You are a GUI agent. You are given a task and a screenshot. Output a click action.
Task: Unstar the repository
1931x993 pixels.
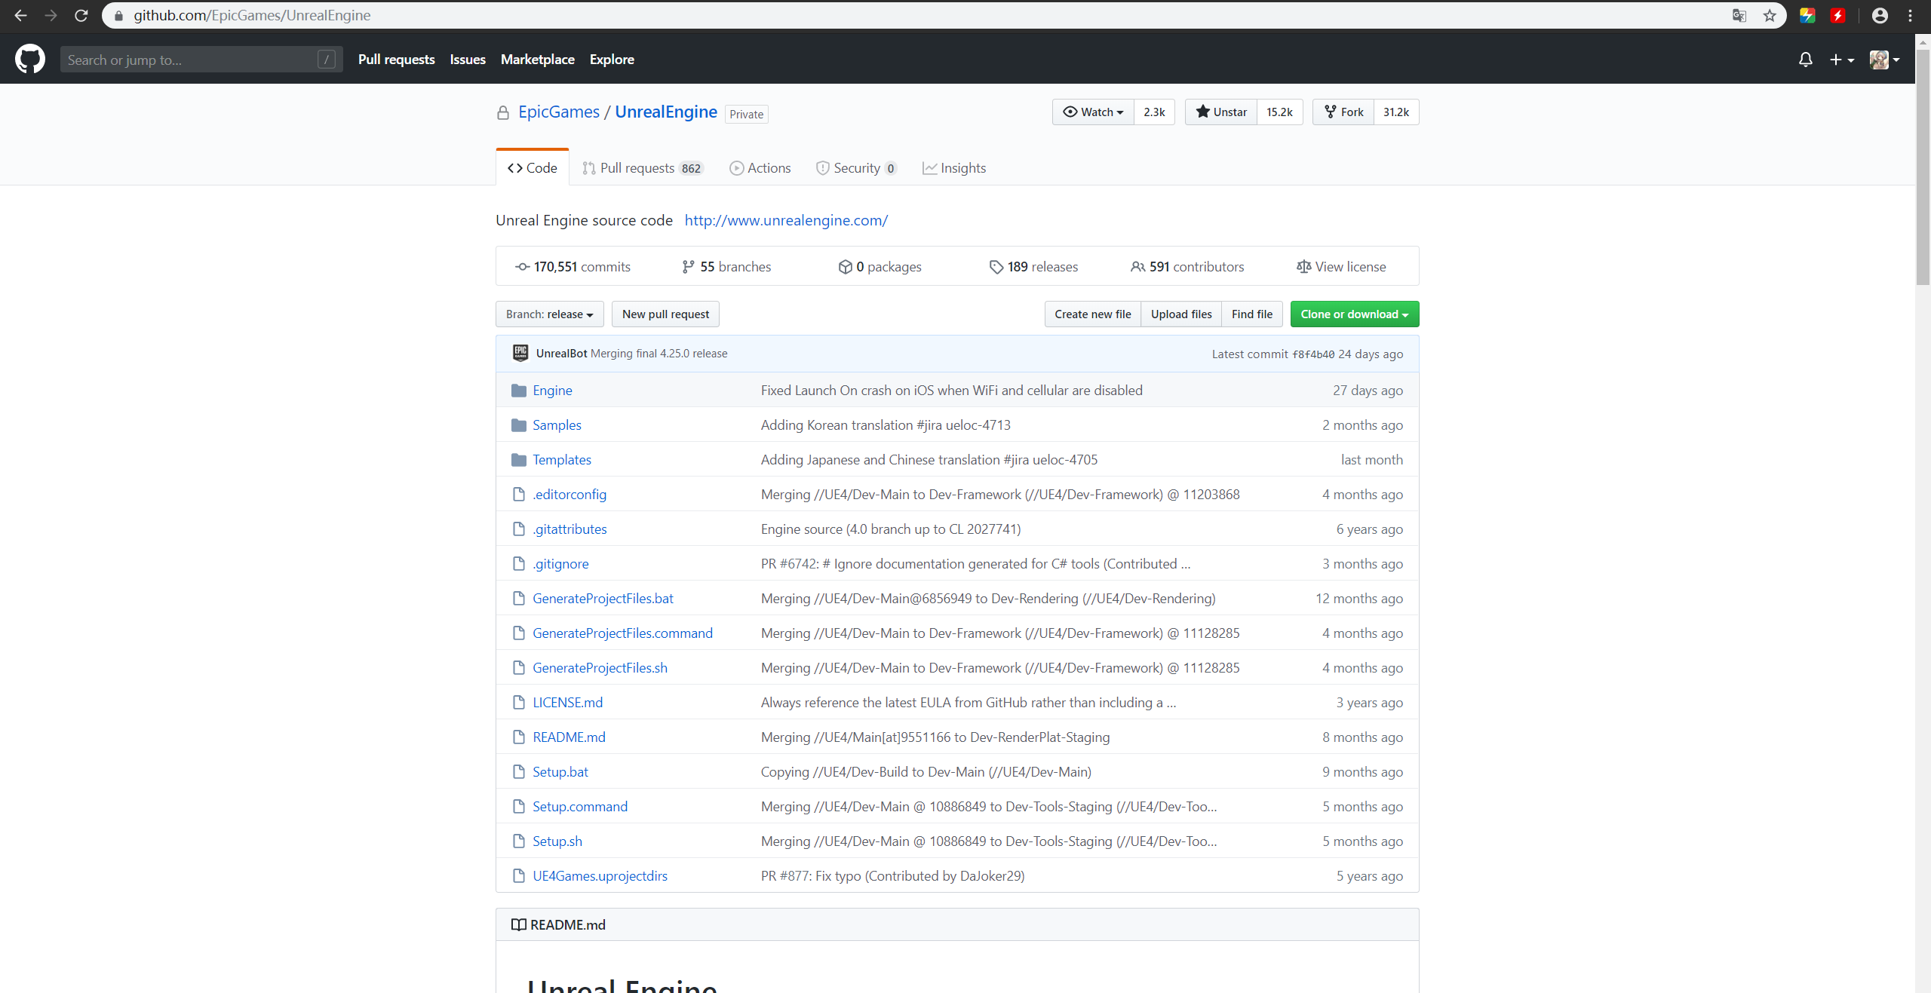(x=1221, y=112)
